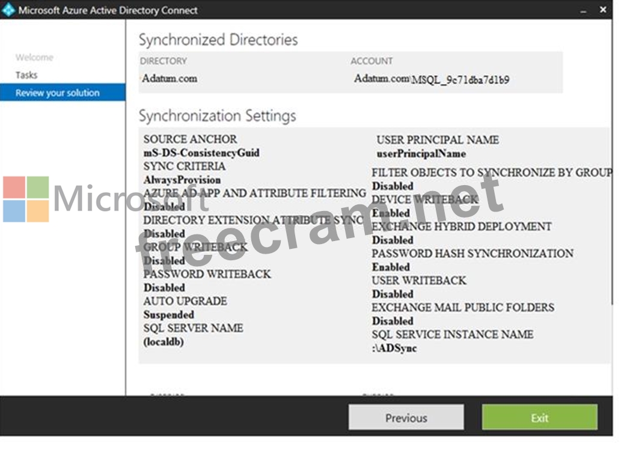Select the Disabled value for PASSWORD WRITEBACK

(x=164, y=288)
